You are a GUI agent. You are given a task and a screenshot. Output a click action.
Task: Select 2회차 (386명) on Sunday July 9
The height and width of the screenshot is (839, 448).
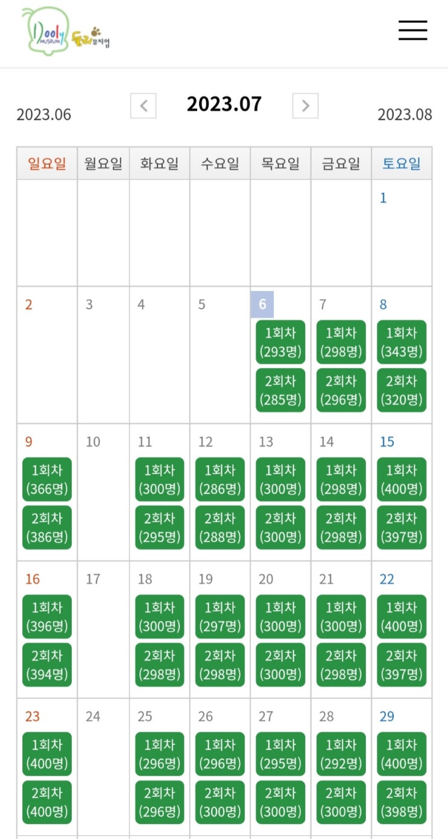click(x=47, y=527)
